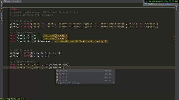Click 'Whole Wheat Bread' in the $array1 line
This screenshot has width=179, height=100.
click(113, 24)
